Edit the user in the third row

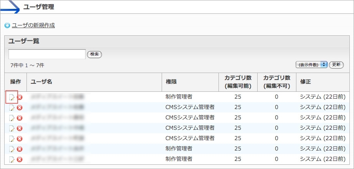click(x=12, y=118)
